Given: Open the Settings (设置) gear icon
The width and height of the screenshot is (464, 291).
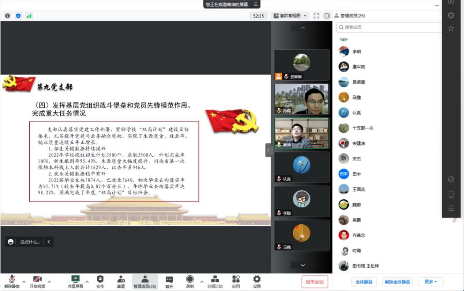Looking at the screenshot, I should 257,281.
